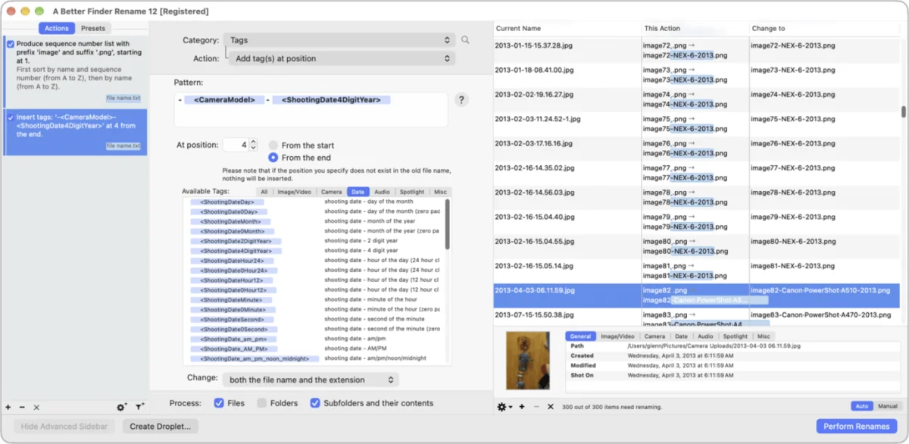
Task: Click the Hide Advanced Sidebar button
Action: (x=64, y=427)
